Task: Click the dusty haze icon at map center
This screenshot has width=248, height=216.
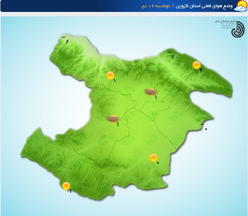Action: (150, 92)
